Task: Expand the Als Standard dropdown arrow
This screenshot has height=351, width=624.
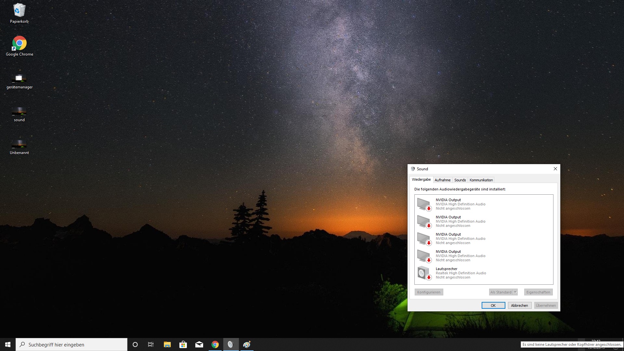Action: [515, 292]
